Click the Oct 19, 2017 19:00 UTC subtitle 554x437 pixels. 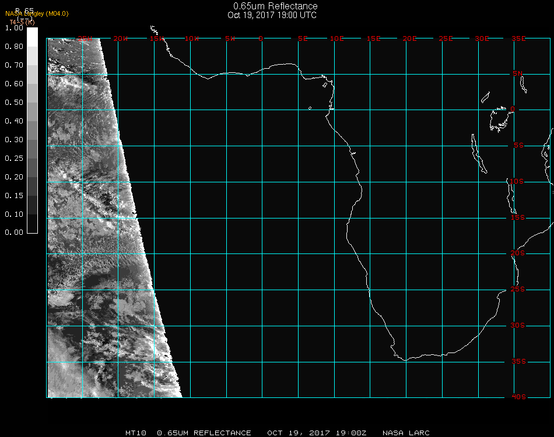pos(272,15)
